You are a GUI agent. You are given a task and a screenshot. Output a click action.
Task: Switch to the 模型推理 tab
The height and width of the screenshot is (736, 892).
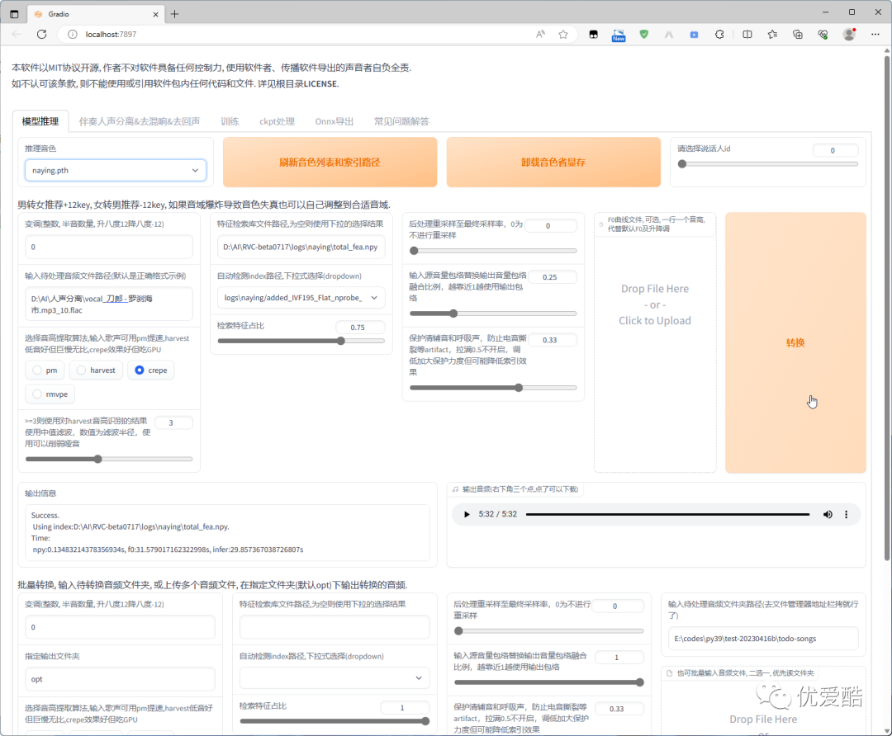point(40,121)
